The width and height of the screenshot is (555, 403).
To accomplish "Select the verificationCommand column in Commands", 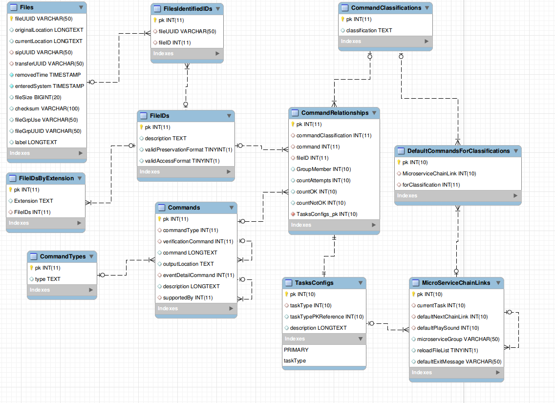I will 198,241.
